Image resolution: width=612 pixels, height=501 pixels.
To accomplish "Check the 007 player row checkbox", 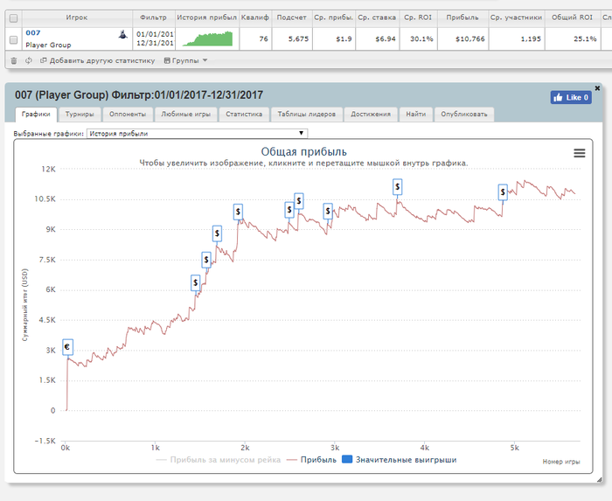I will (x=13, y=40).
